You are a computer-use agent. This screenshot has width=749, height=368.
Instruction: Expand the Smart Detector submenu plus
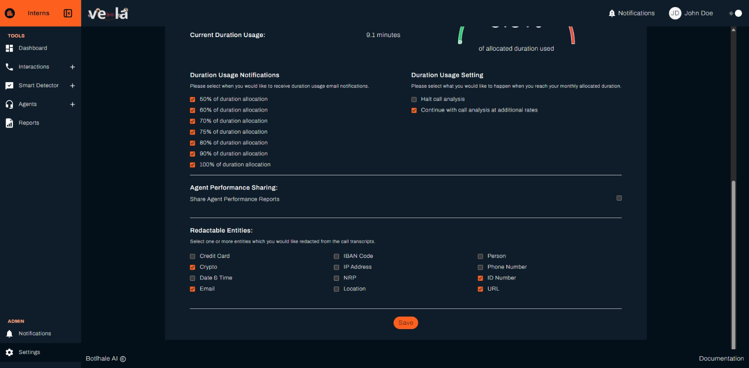click(x=72, y=86)
